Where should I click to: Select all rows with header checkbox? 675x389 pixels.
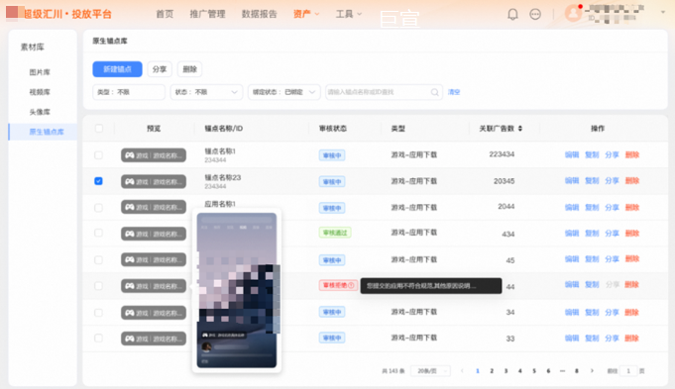(x=99, y=128)
